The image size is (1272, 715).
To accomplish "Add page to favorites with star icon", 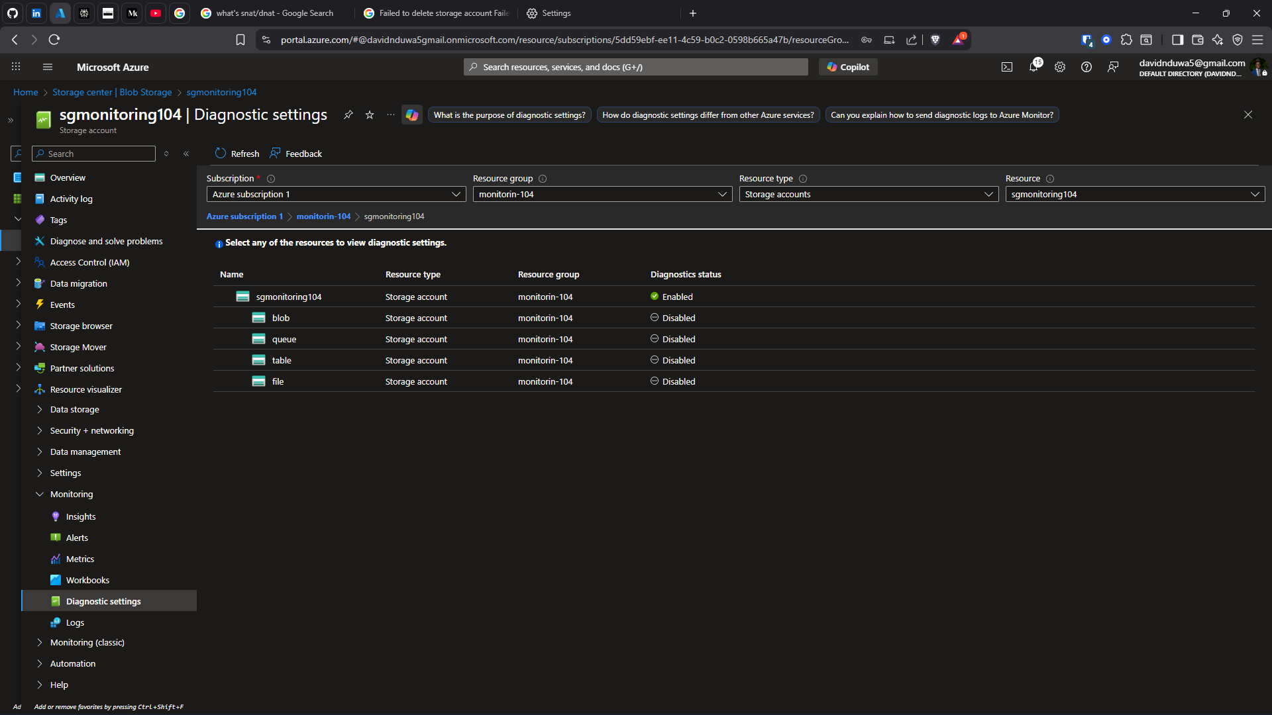I will (370, 115).
